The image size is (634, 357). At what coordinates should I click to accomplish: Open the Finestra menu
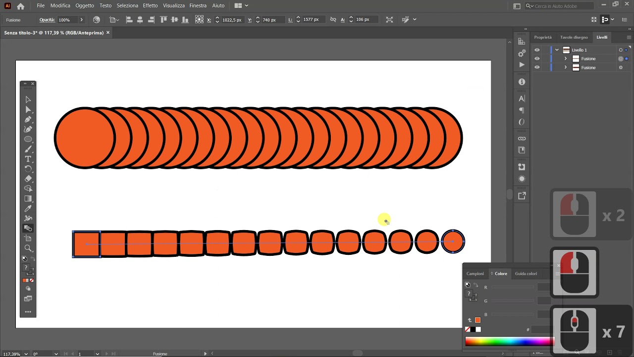point(198,5)
